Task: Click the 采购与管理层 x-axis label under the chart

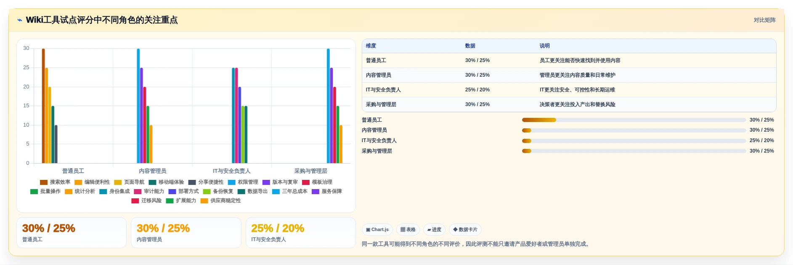Action: click(x=310, y=171)
